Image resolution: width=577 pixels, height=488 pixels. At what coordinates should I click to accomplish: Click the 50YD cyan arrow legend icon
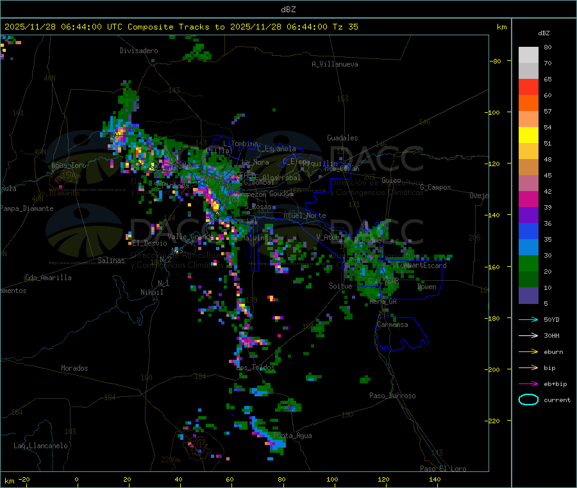click(528, 319)
